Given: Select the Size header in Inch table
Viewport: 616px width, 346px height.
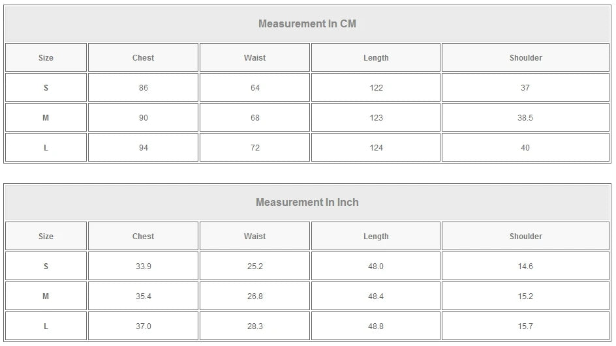Looking at the screenshot, I should click(x=46, y=237).
